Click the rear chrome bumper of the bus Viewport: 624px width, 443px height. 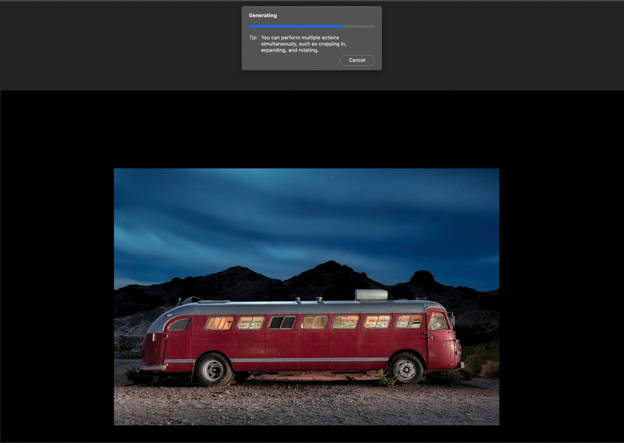click(x=152, y=367)
